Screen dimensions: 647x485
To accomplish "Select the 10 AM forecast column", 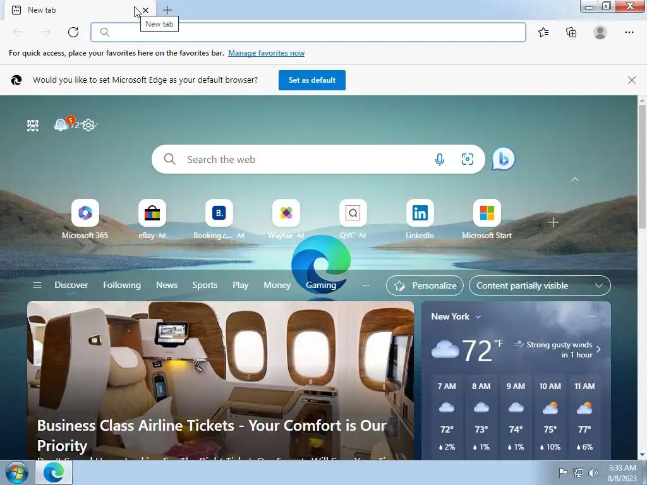I will 550,416.
